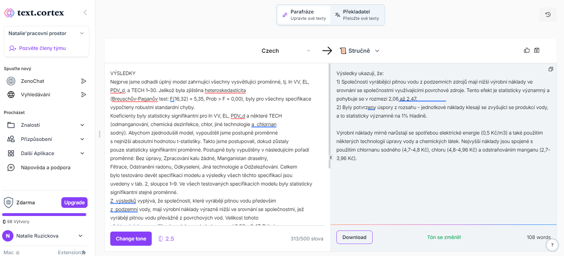Image resolution: width=564 pixels, height=256 pixels.
Task: Switch to the Parafráze tab
Action: (304, 15)
